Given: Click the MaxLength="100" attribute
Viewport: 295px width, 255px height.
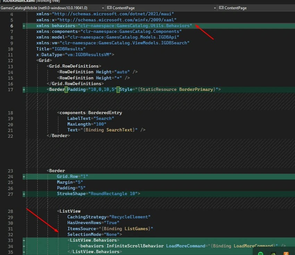Looking at the screenshot, I should (87, 124).
